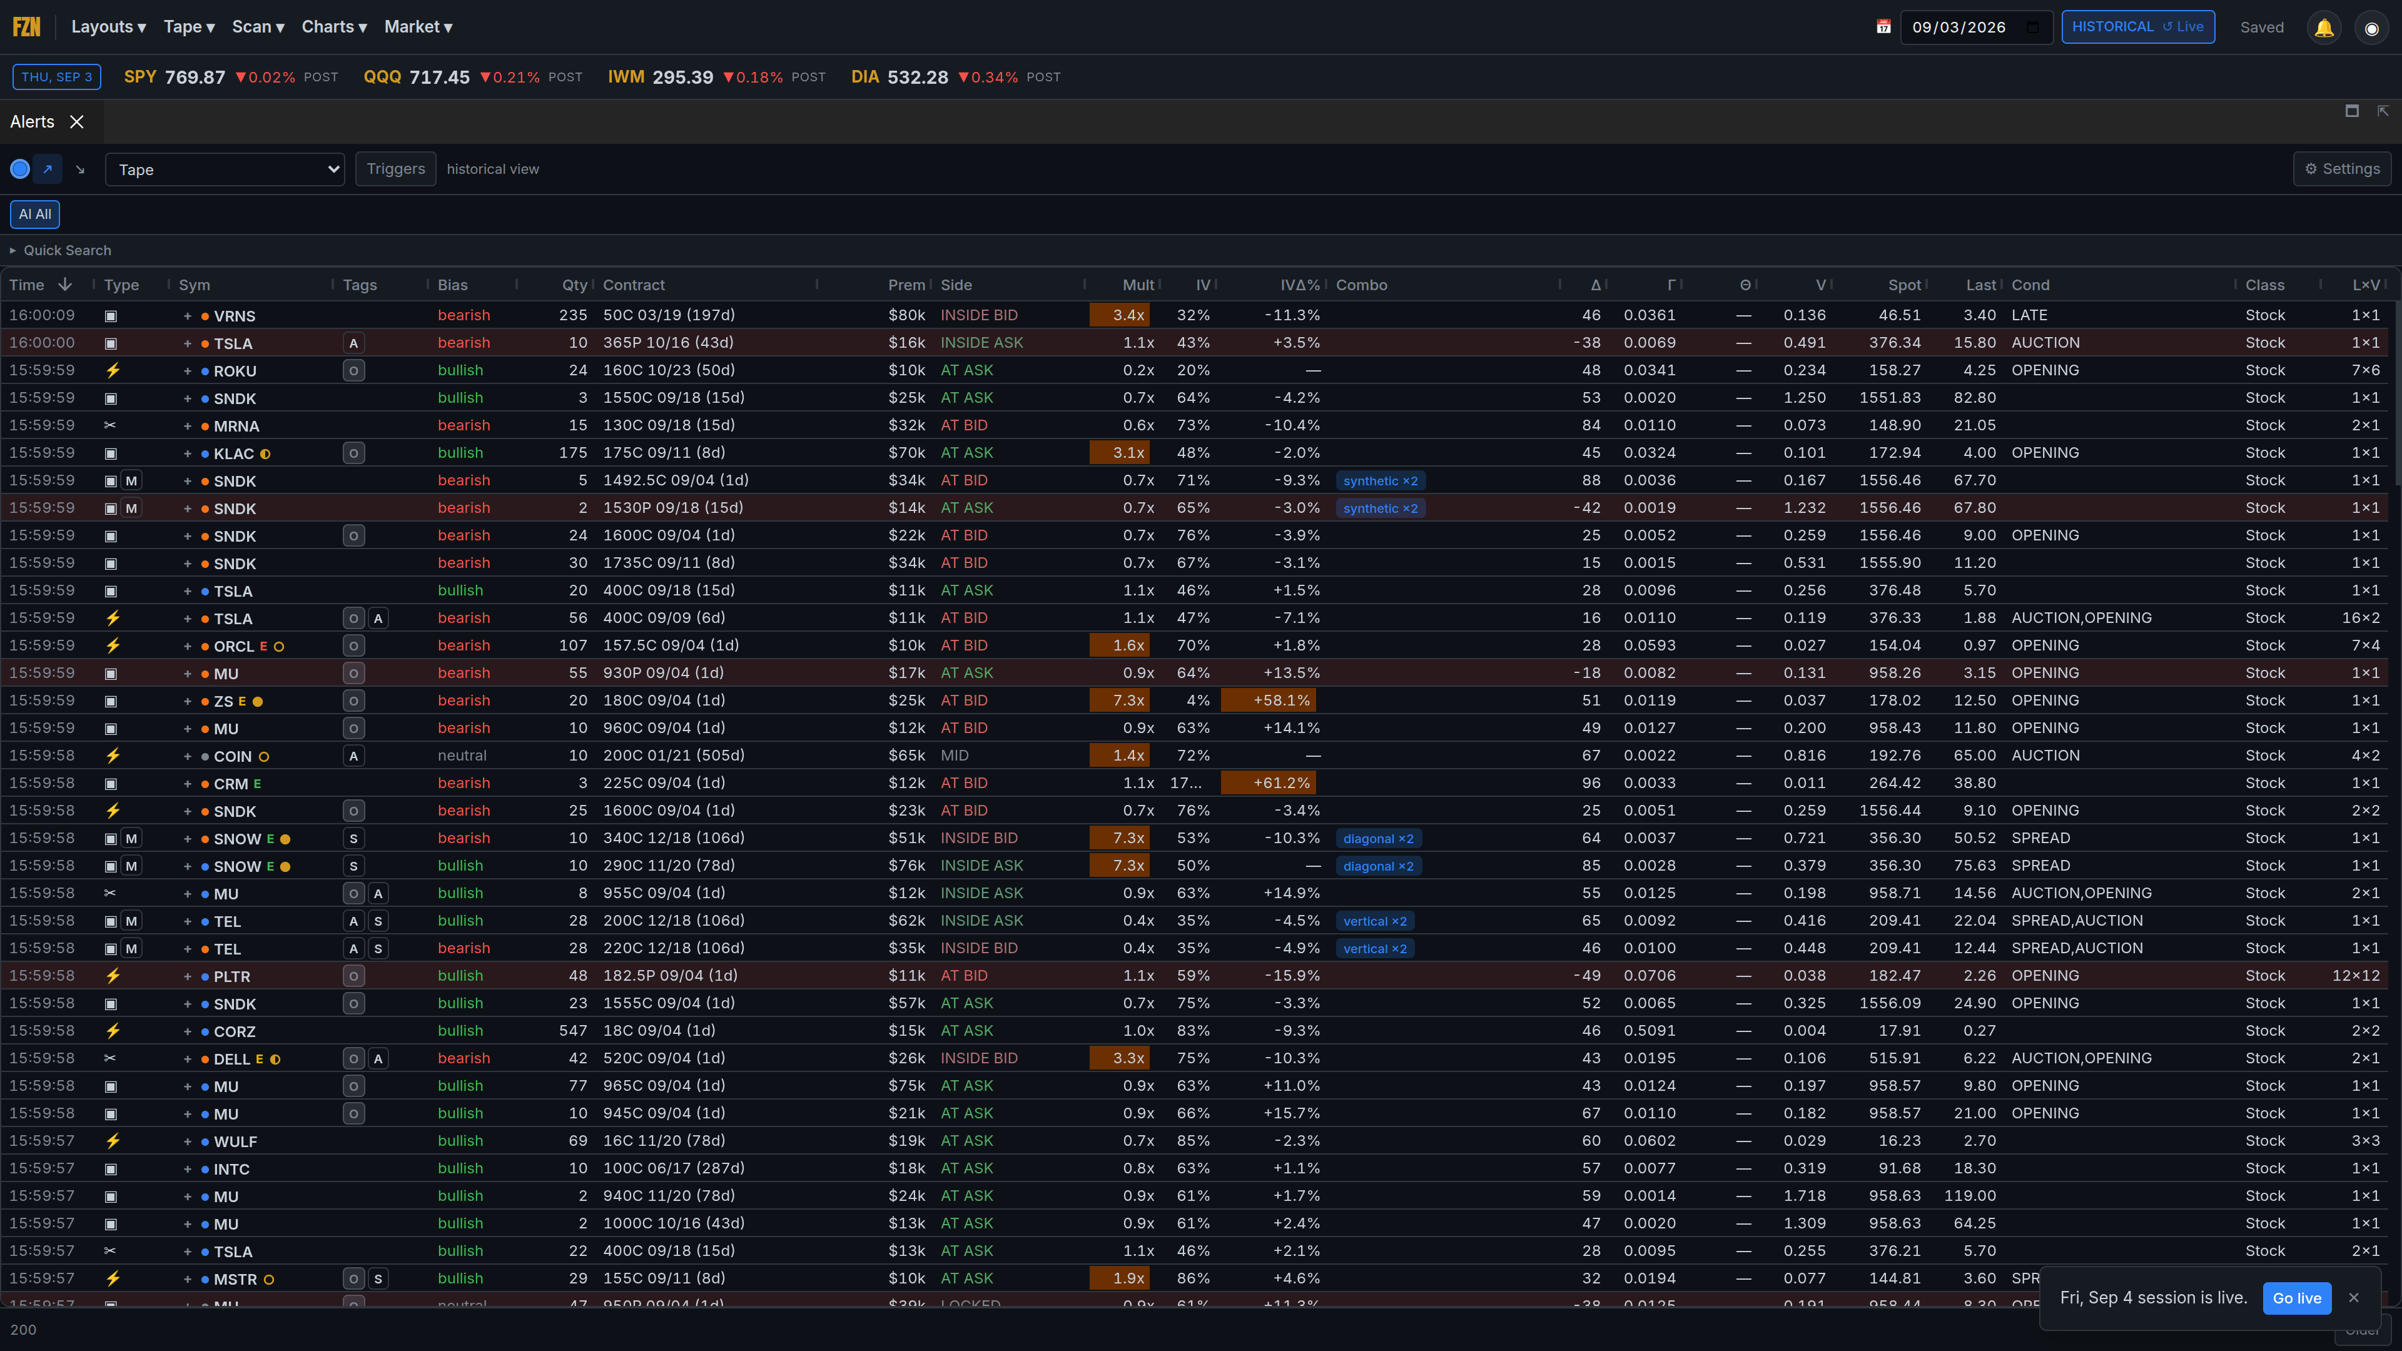This screenshot has height=1351, width=2402.
Task: Click the scissors icon on DELL row
Action: 110,1058
